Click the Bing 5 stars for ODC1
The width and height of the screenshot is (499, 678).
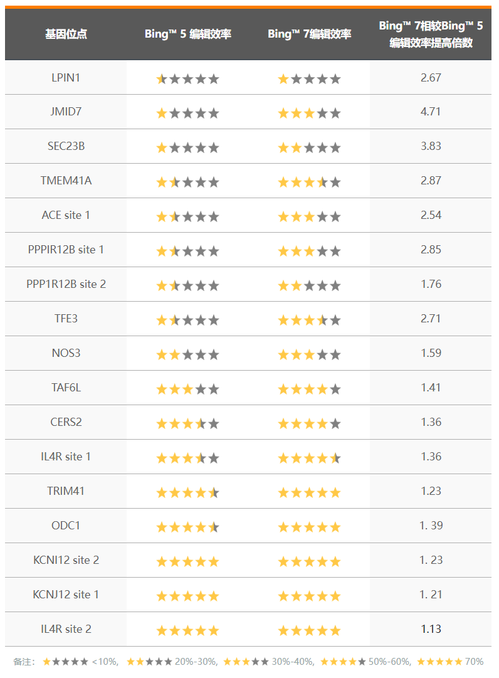point(187,527)
